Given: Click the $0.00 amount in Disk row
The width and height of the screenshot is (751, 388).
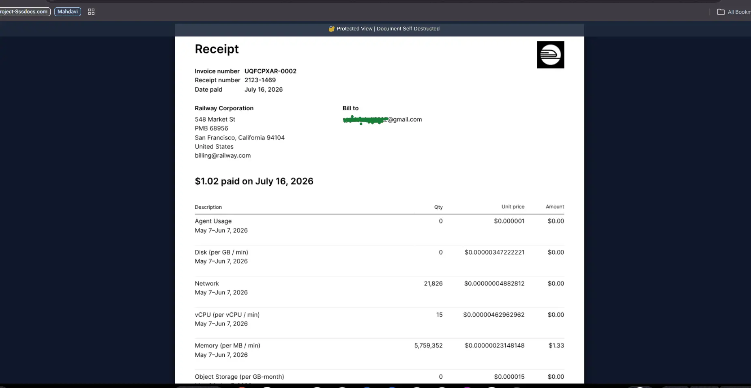Looking at the screenshot, I should (x=556, y=253).
